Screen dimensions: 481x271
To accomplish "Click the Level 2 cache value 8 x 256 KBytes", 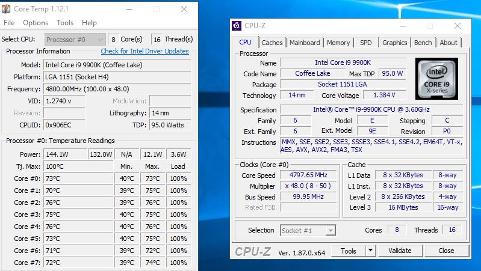I will 403,196.
